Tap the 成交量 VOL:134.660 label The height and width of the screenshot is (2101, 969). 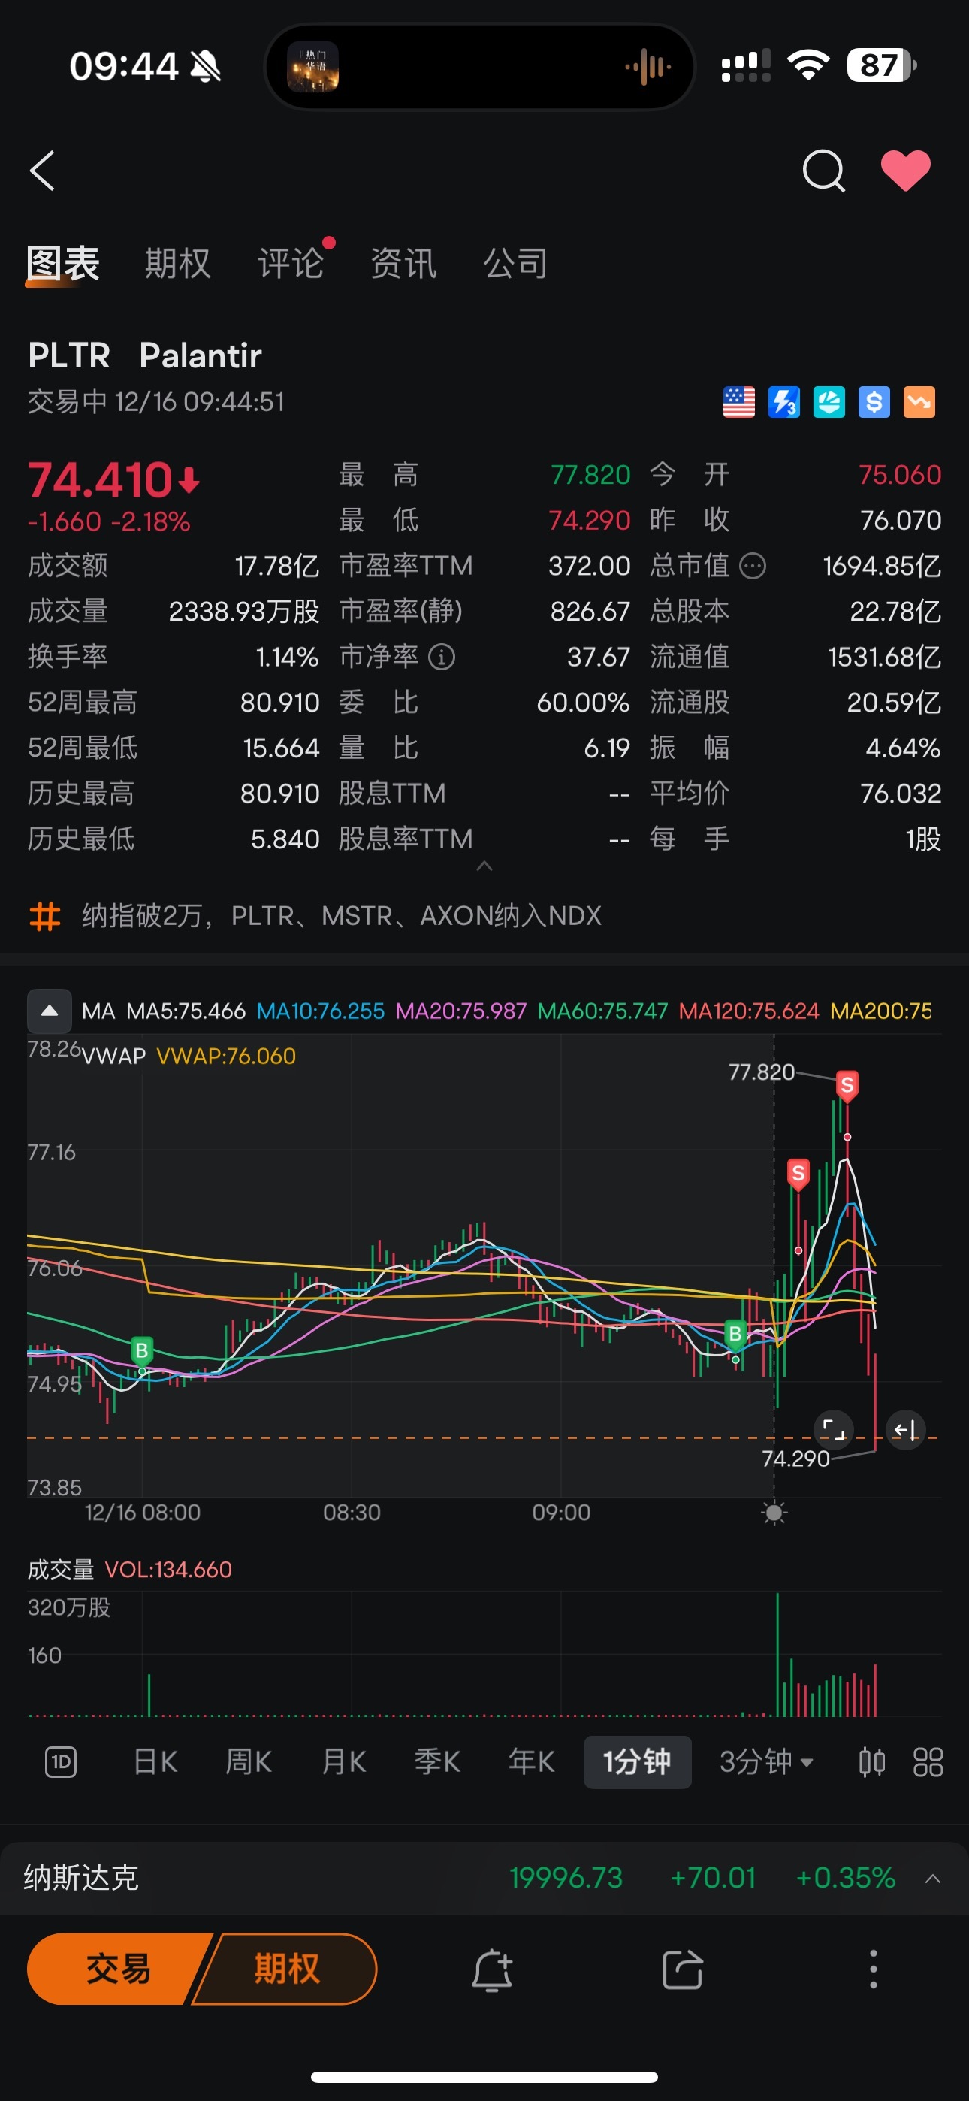click(x=130, y=1569)
